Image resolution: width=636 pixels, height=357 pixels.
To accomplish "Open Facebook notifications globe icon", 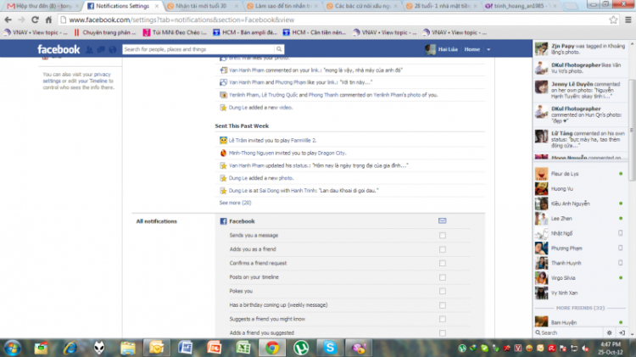I will click(x=113, y=49).
